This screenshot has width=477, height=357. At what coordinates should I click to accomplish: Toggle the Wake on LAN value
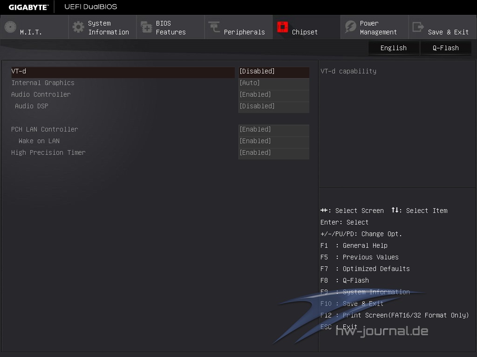pos(273,141)
